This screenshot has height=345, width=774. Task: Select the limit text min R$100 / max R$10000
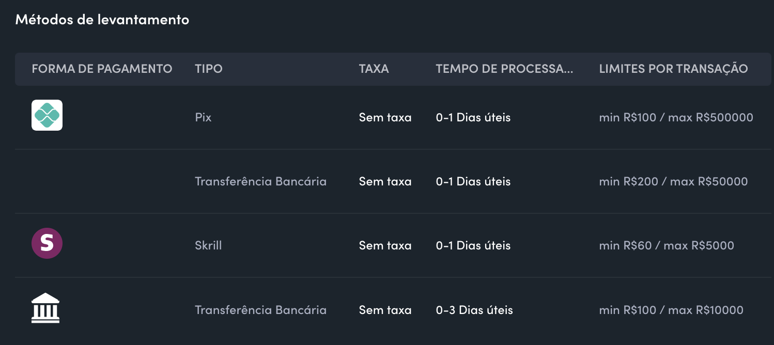pos(671,310)
